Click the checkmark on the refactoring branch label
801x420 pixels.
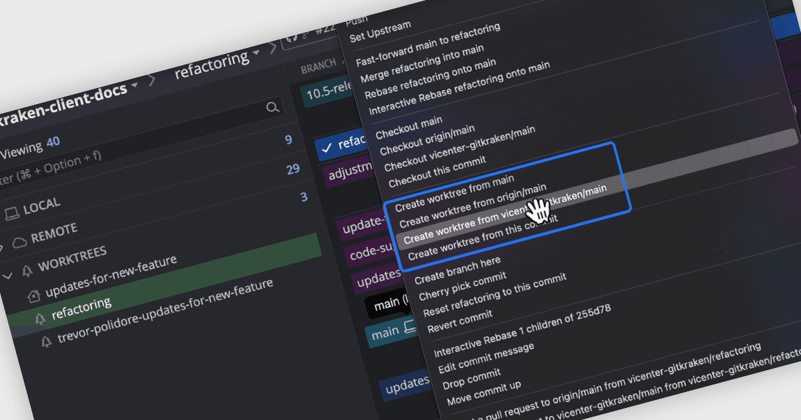(326, 149)
